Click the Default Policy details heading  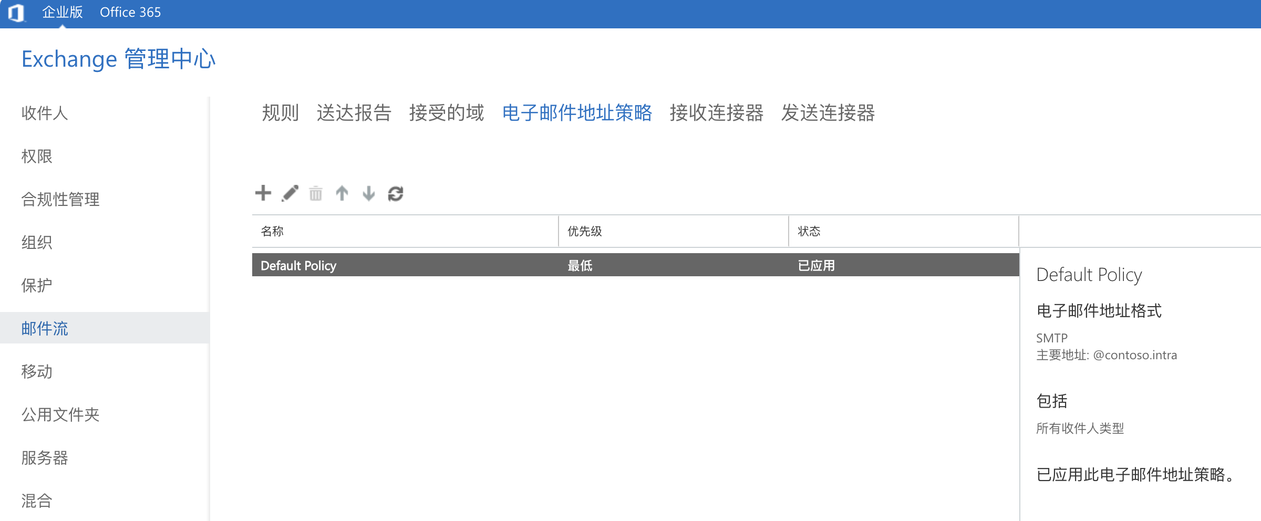click(x=1089, y=275)
